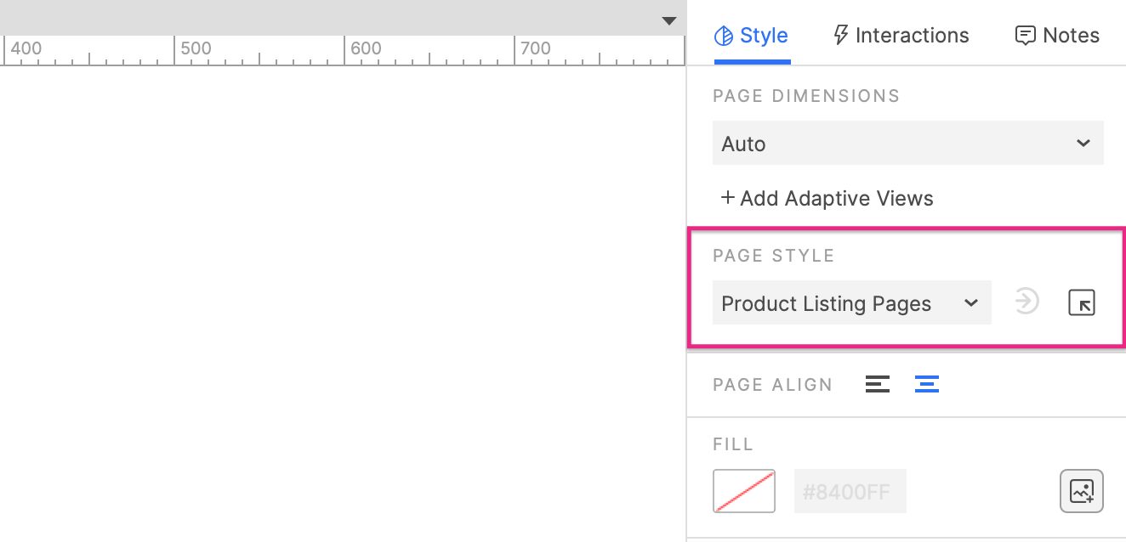Click the dropdown triangle above the ruler
Image resolution: width=1126 pixels, height=542 pixels.
point(669,21)
